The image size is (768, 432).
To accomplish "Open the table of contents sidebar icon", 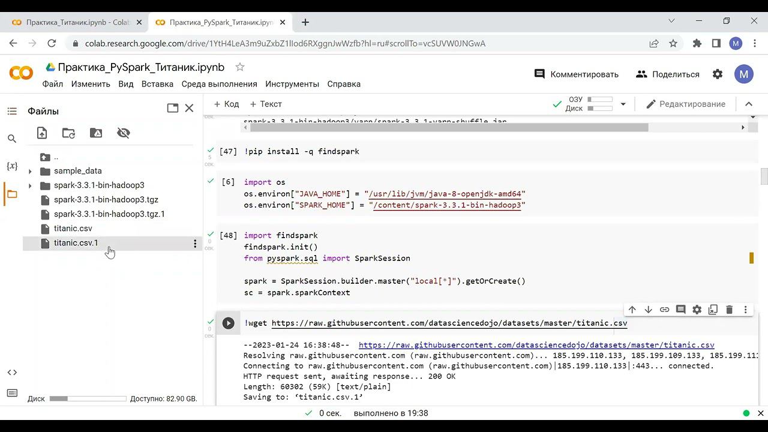I will 12,111.
